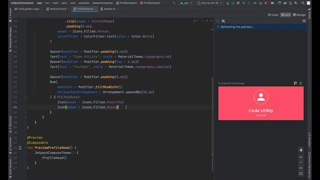Click the app breadcrumb item
The image size is (320, 180).
click(x=39, y=3)
